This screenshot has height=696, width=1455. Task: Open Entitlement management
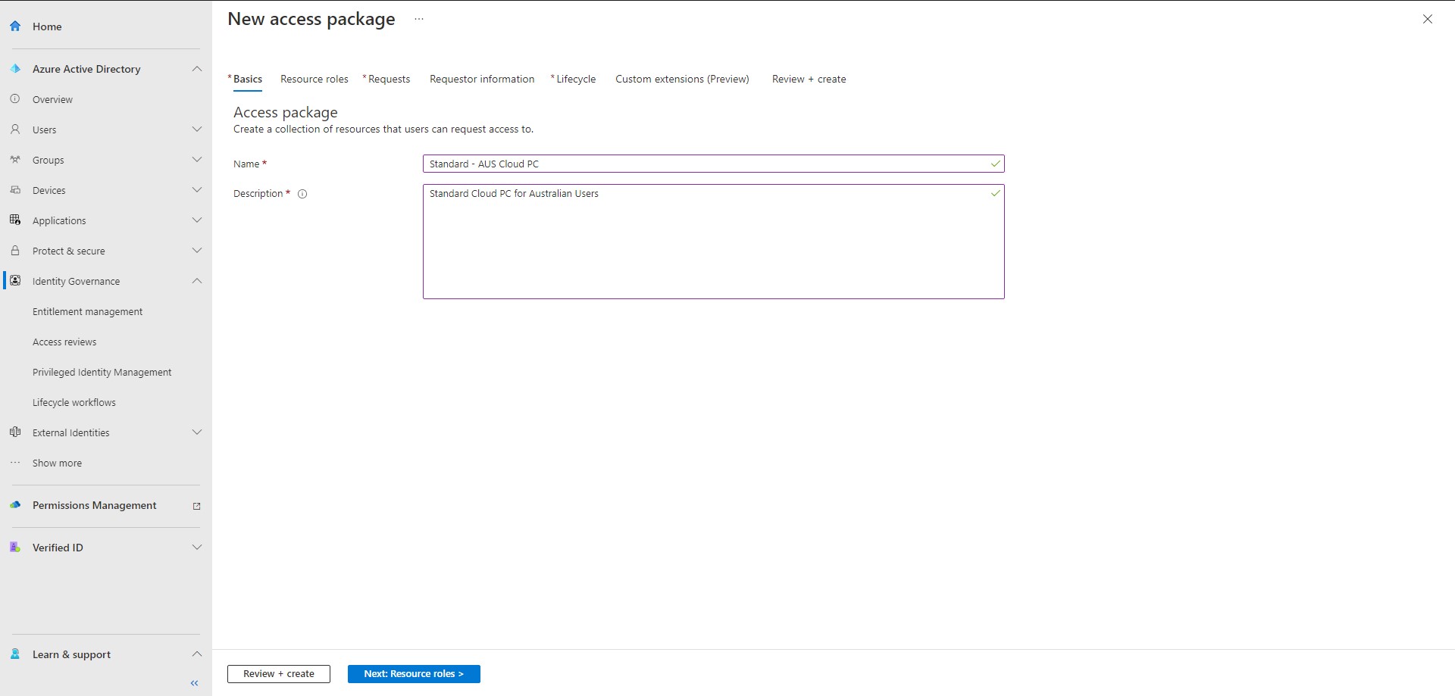click(87, 311)
